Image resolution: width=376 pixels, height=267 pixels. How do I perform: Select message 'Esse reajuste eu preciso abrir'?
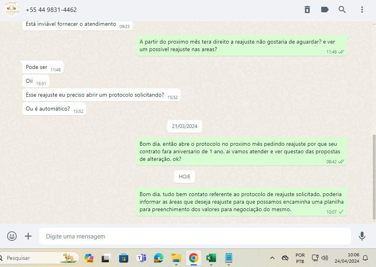coord(101,95)
